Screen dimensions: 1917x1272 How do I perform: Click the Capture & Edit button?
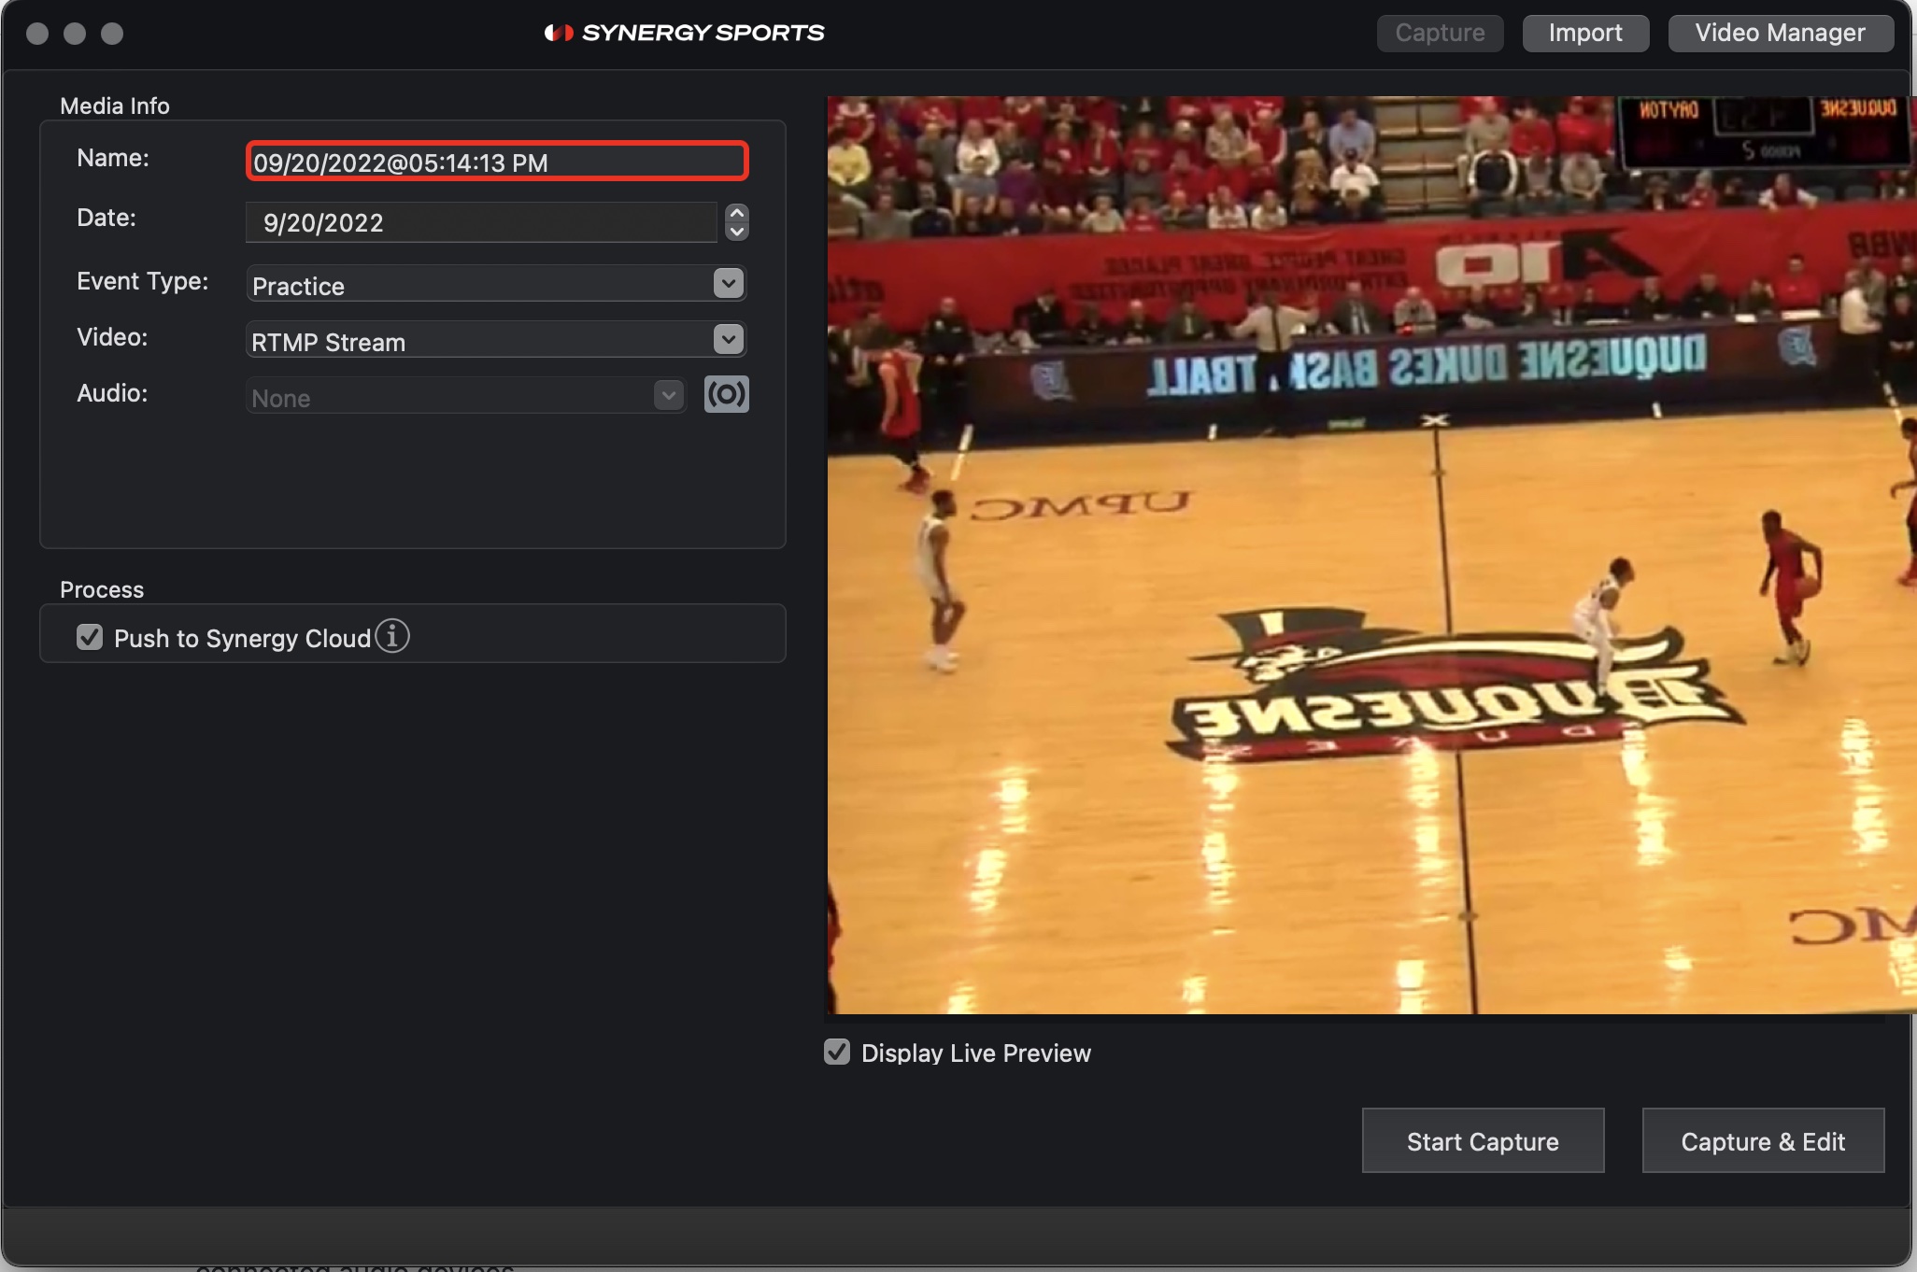[1763, 1140]
